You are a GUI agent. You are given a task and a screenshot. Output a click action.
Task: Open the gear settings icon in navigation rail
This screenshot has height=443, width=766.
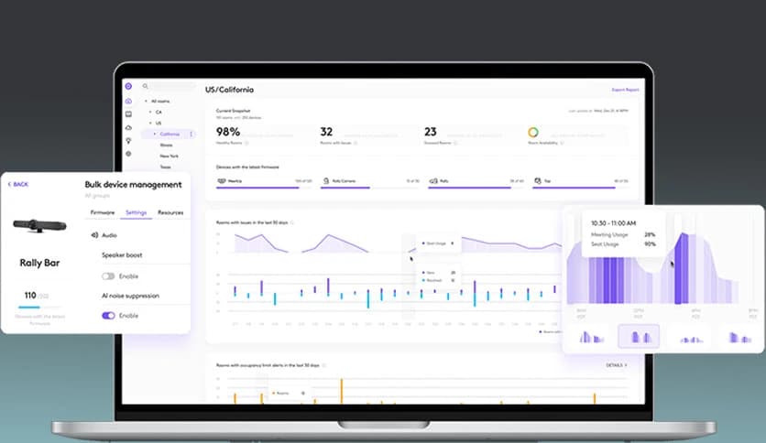pos(128,154)
